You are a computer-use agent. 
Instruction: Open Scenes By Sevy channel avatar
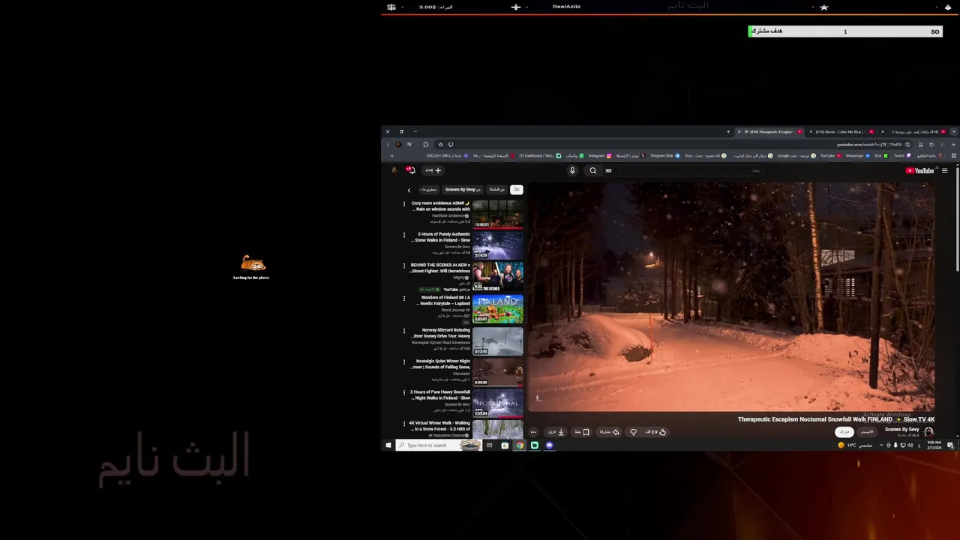(x=928, y=432)
